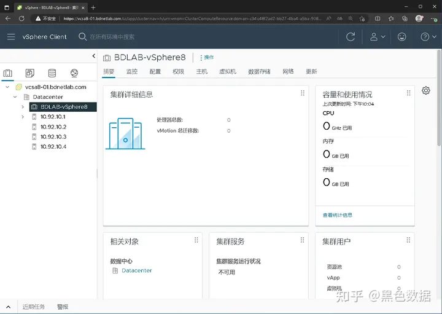Viewport: 442px width, 314px height.
Task: Switch to Networking inventory view icon
Action: pyautogui.click(x=74, y=73)
